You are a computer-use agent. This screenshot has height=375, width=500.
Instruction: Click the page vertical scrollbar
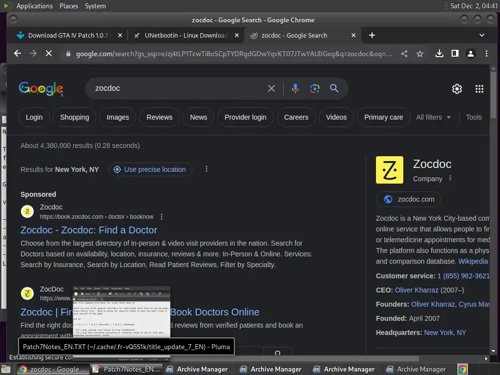point(493,95)
